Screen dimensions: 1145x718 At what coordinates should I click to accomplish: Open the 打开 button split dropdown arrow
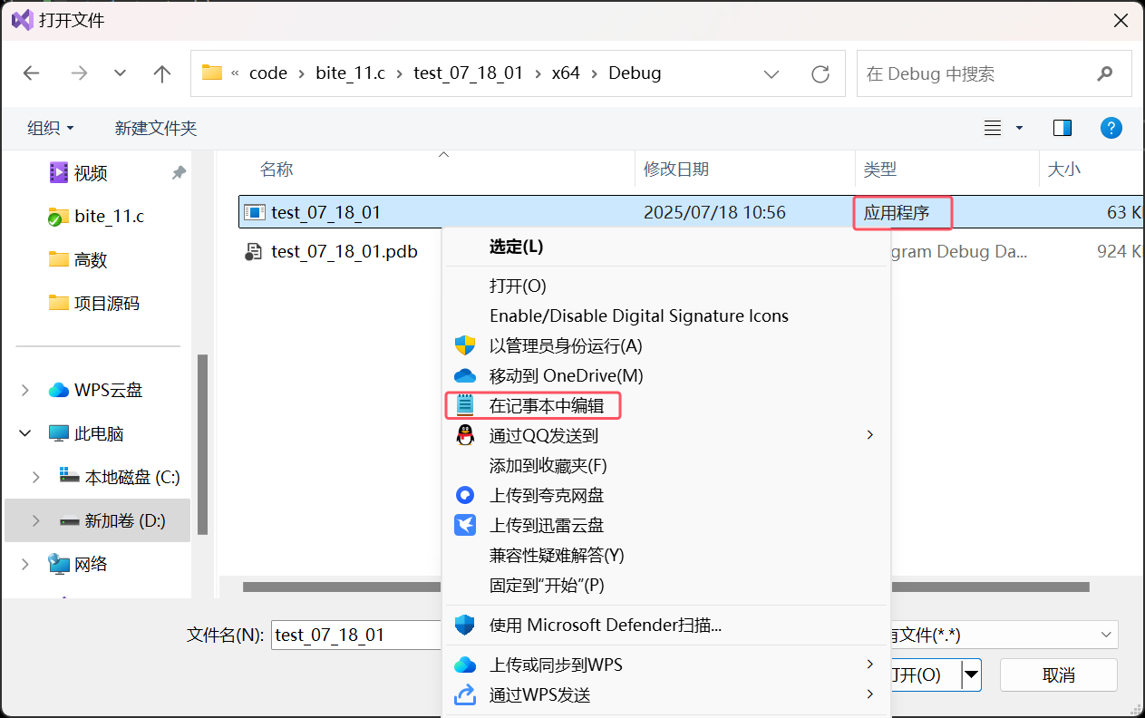click(969, 674)
